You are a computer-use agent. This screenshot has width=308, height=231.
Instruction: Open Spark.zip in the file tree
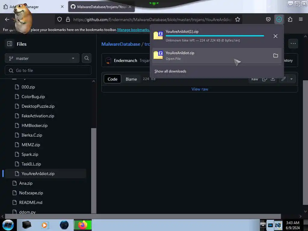pyautogui.click(x=30, y=154)
